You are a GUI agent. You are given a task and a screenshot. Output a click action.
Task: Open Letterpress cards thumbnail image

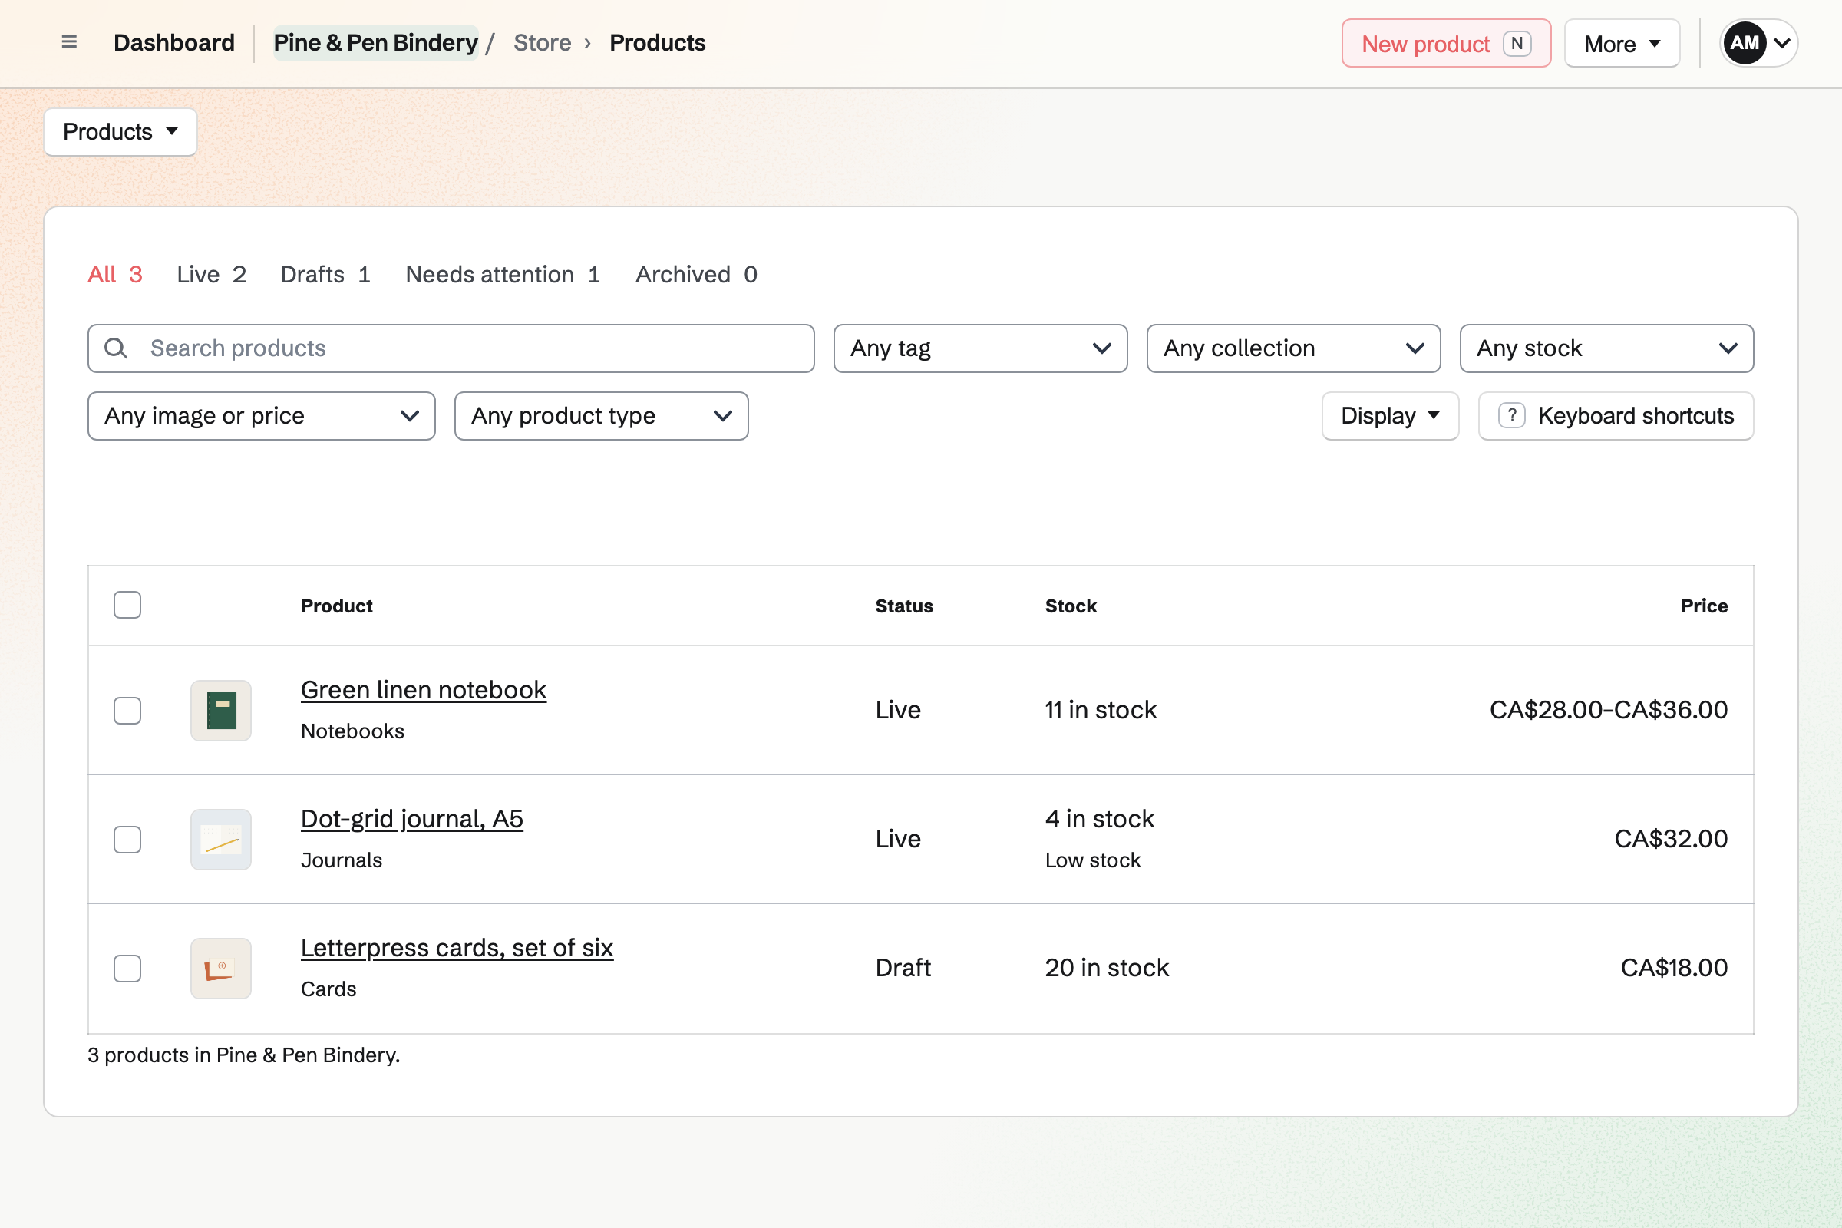tap(221, 969)
